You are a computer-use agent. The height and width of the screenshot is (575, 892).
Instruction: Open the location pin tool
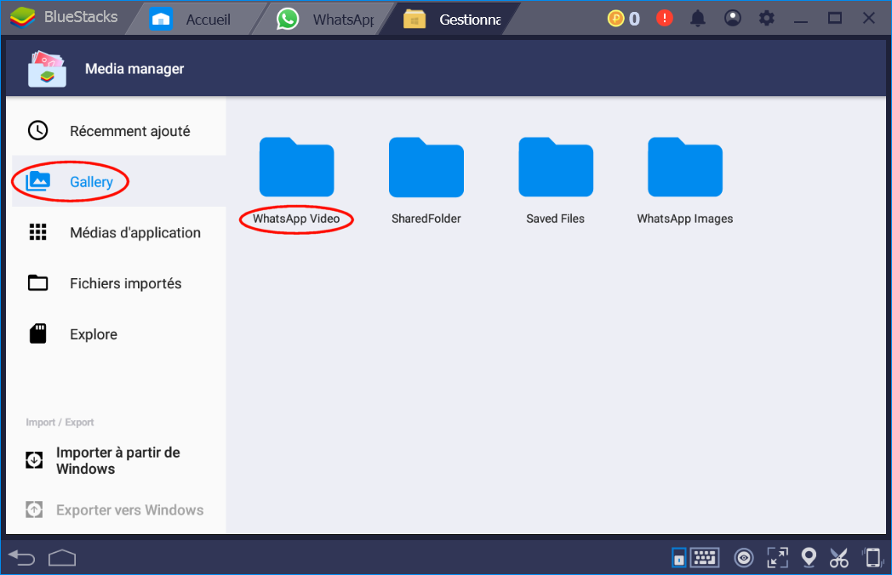(809, 558)
